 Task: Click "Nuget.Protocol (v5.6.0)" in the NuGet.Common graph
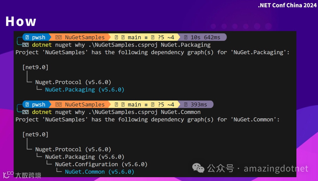click(73, 150)
